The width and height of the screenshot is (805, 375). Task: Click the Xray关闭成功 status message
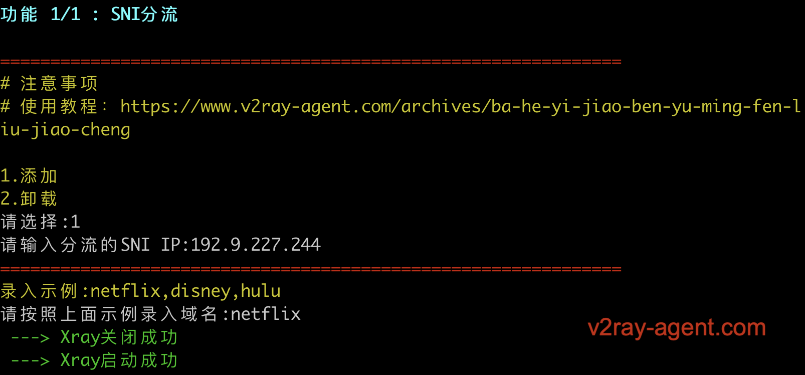coord(119,337)
